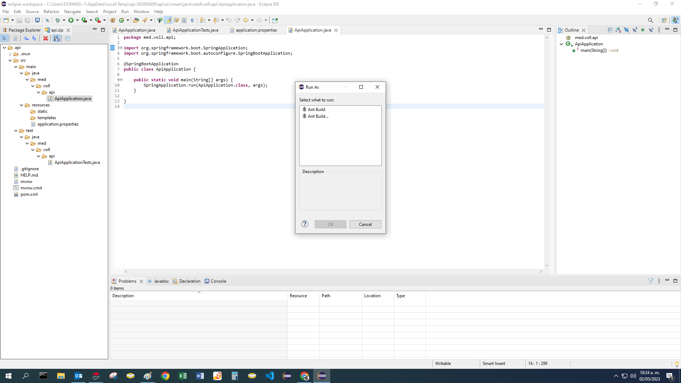Screen dimensions: 681x383
Task: Go to Next Annotation arrow icon
Action: (x=202, y=20)
